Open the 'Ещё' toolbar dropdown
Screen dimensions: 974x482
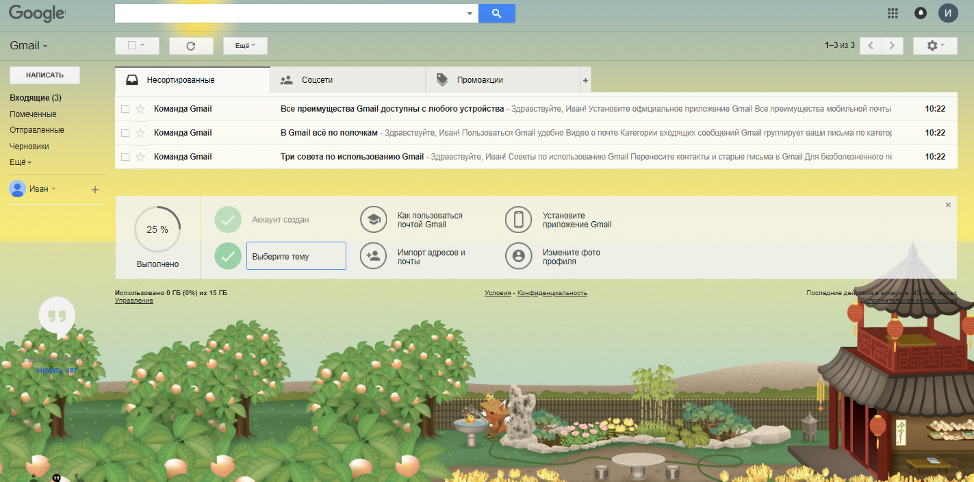[x=245, y=46]
